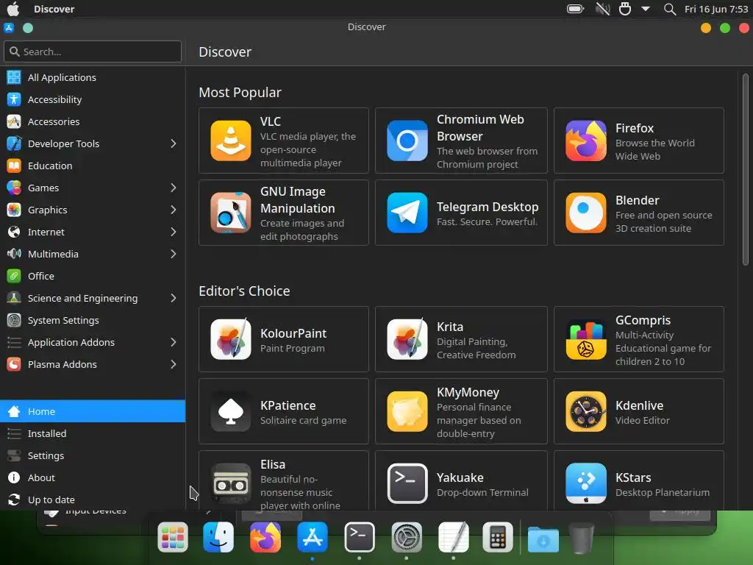
Task: Open the Firefox card icon
Action: (x=586, y=141)
